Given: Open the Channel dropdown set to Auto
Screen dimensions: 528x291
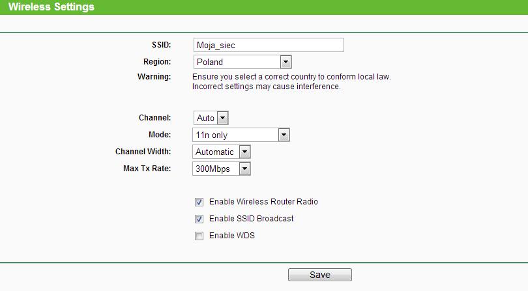Looking at the screenshot, I should (211, 118).
